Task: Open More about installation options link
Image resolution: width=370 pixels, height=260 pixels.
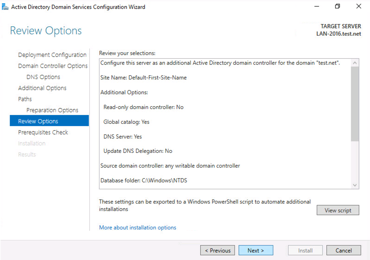Action: [x=137, y=228]
